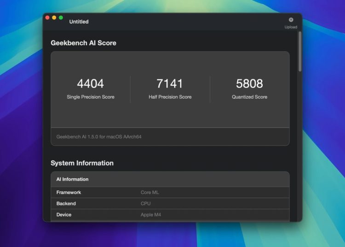Select the Quantized Score value 5808
Image resolution: width=345 pixels, height=247 pixels.
pos(249,83)
